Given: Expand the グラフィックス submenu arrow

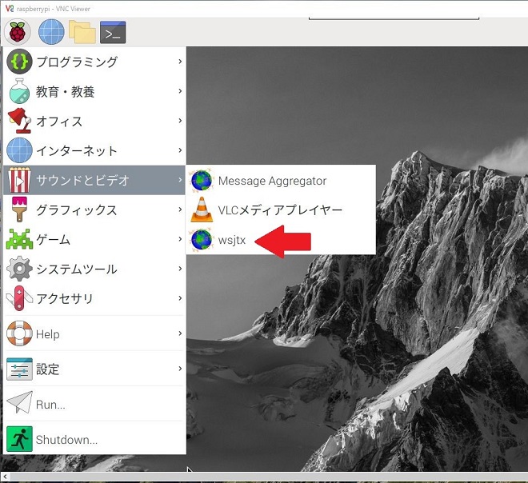Looking at the screenshot, I should [x=180, y=210].
